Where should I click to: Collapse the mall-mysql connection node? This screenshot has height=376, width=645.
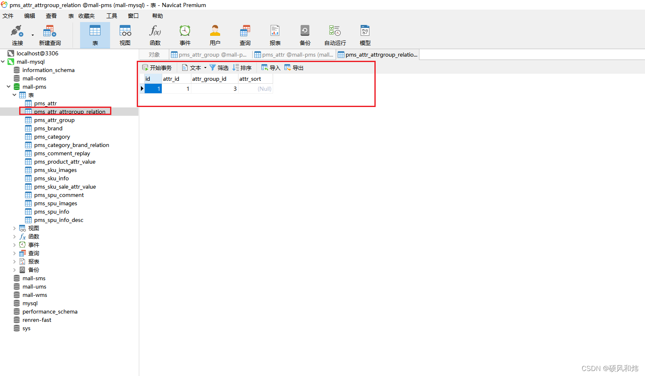pos(3,62)
